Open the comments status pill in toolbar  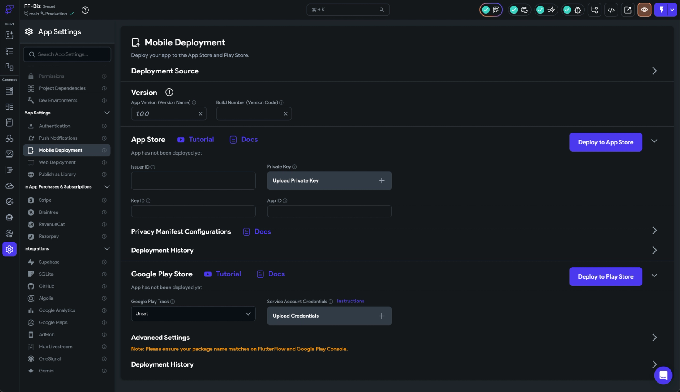coord(519,10)
